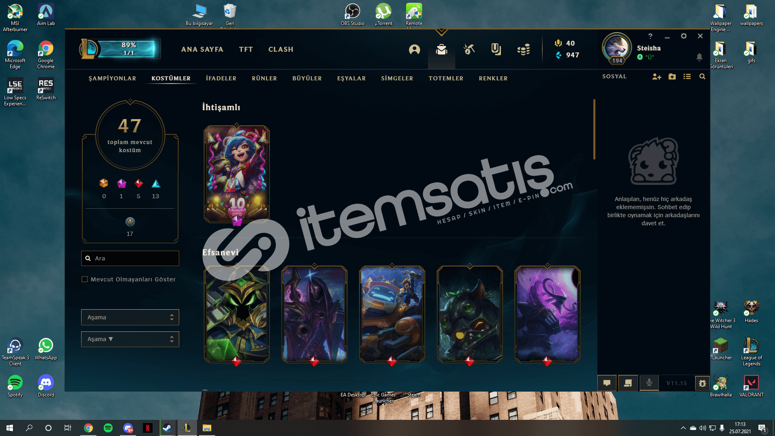
Task: Open the collection backpack icon
Action: (442, 50)
